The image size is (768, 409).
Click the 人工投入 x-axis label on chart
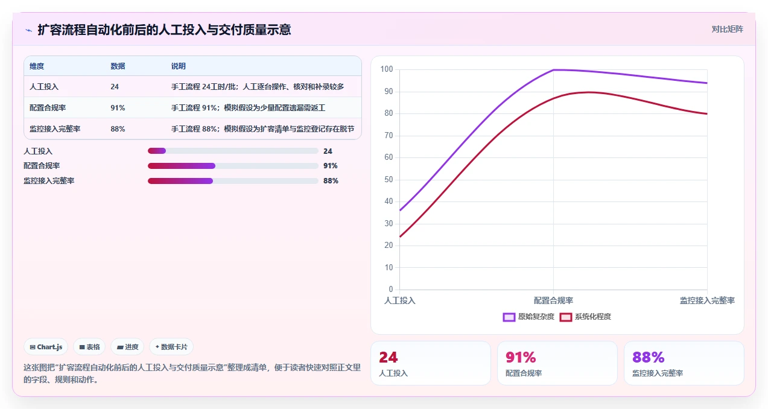(x=400, y=300)
